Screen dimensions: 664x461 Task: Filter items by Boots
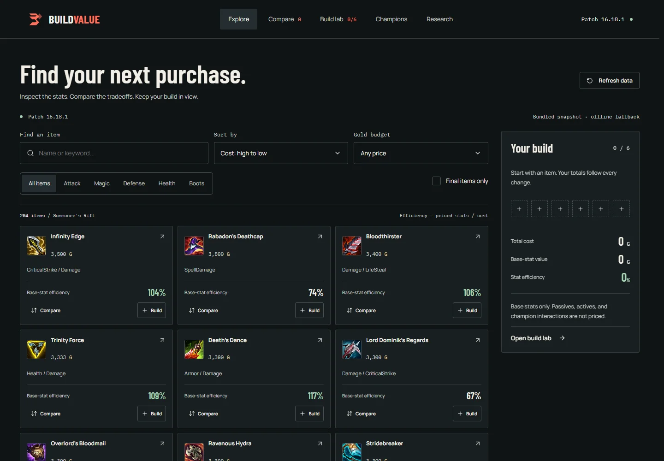196,183
